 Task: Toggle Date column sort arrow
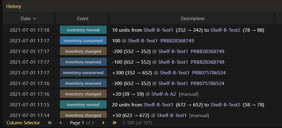pos(35,19)
